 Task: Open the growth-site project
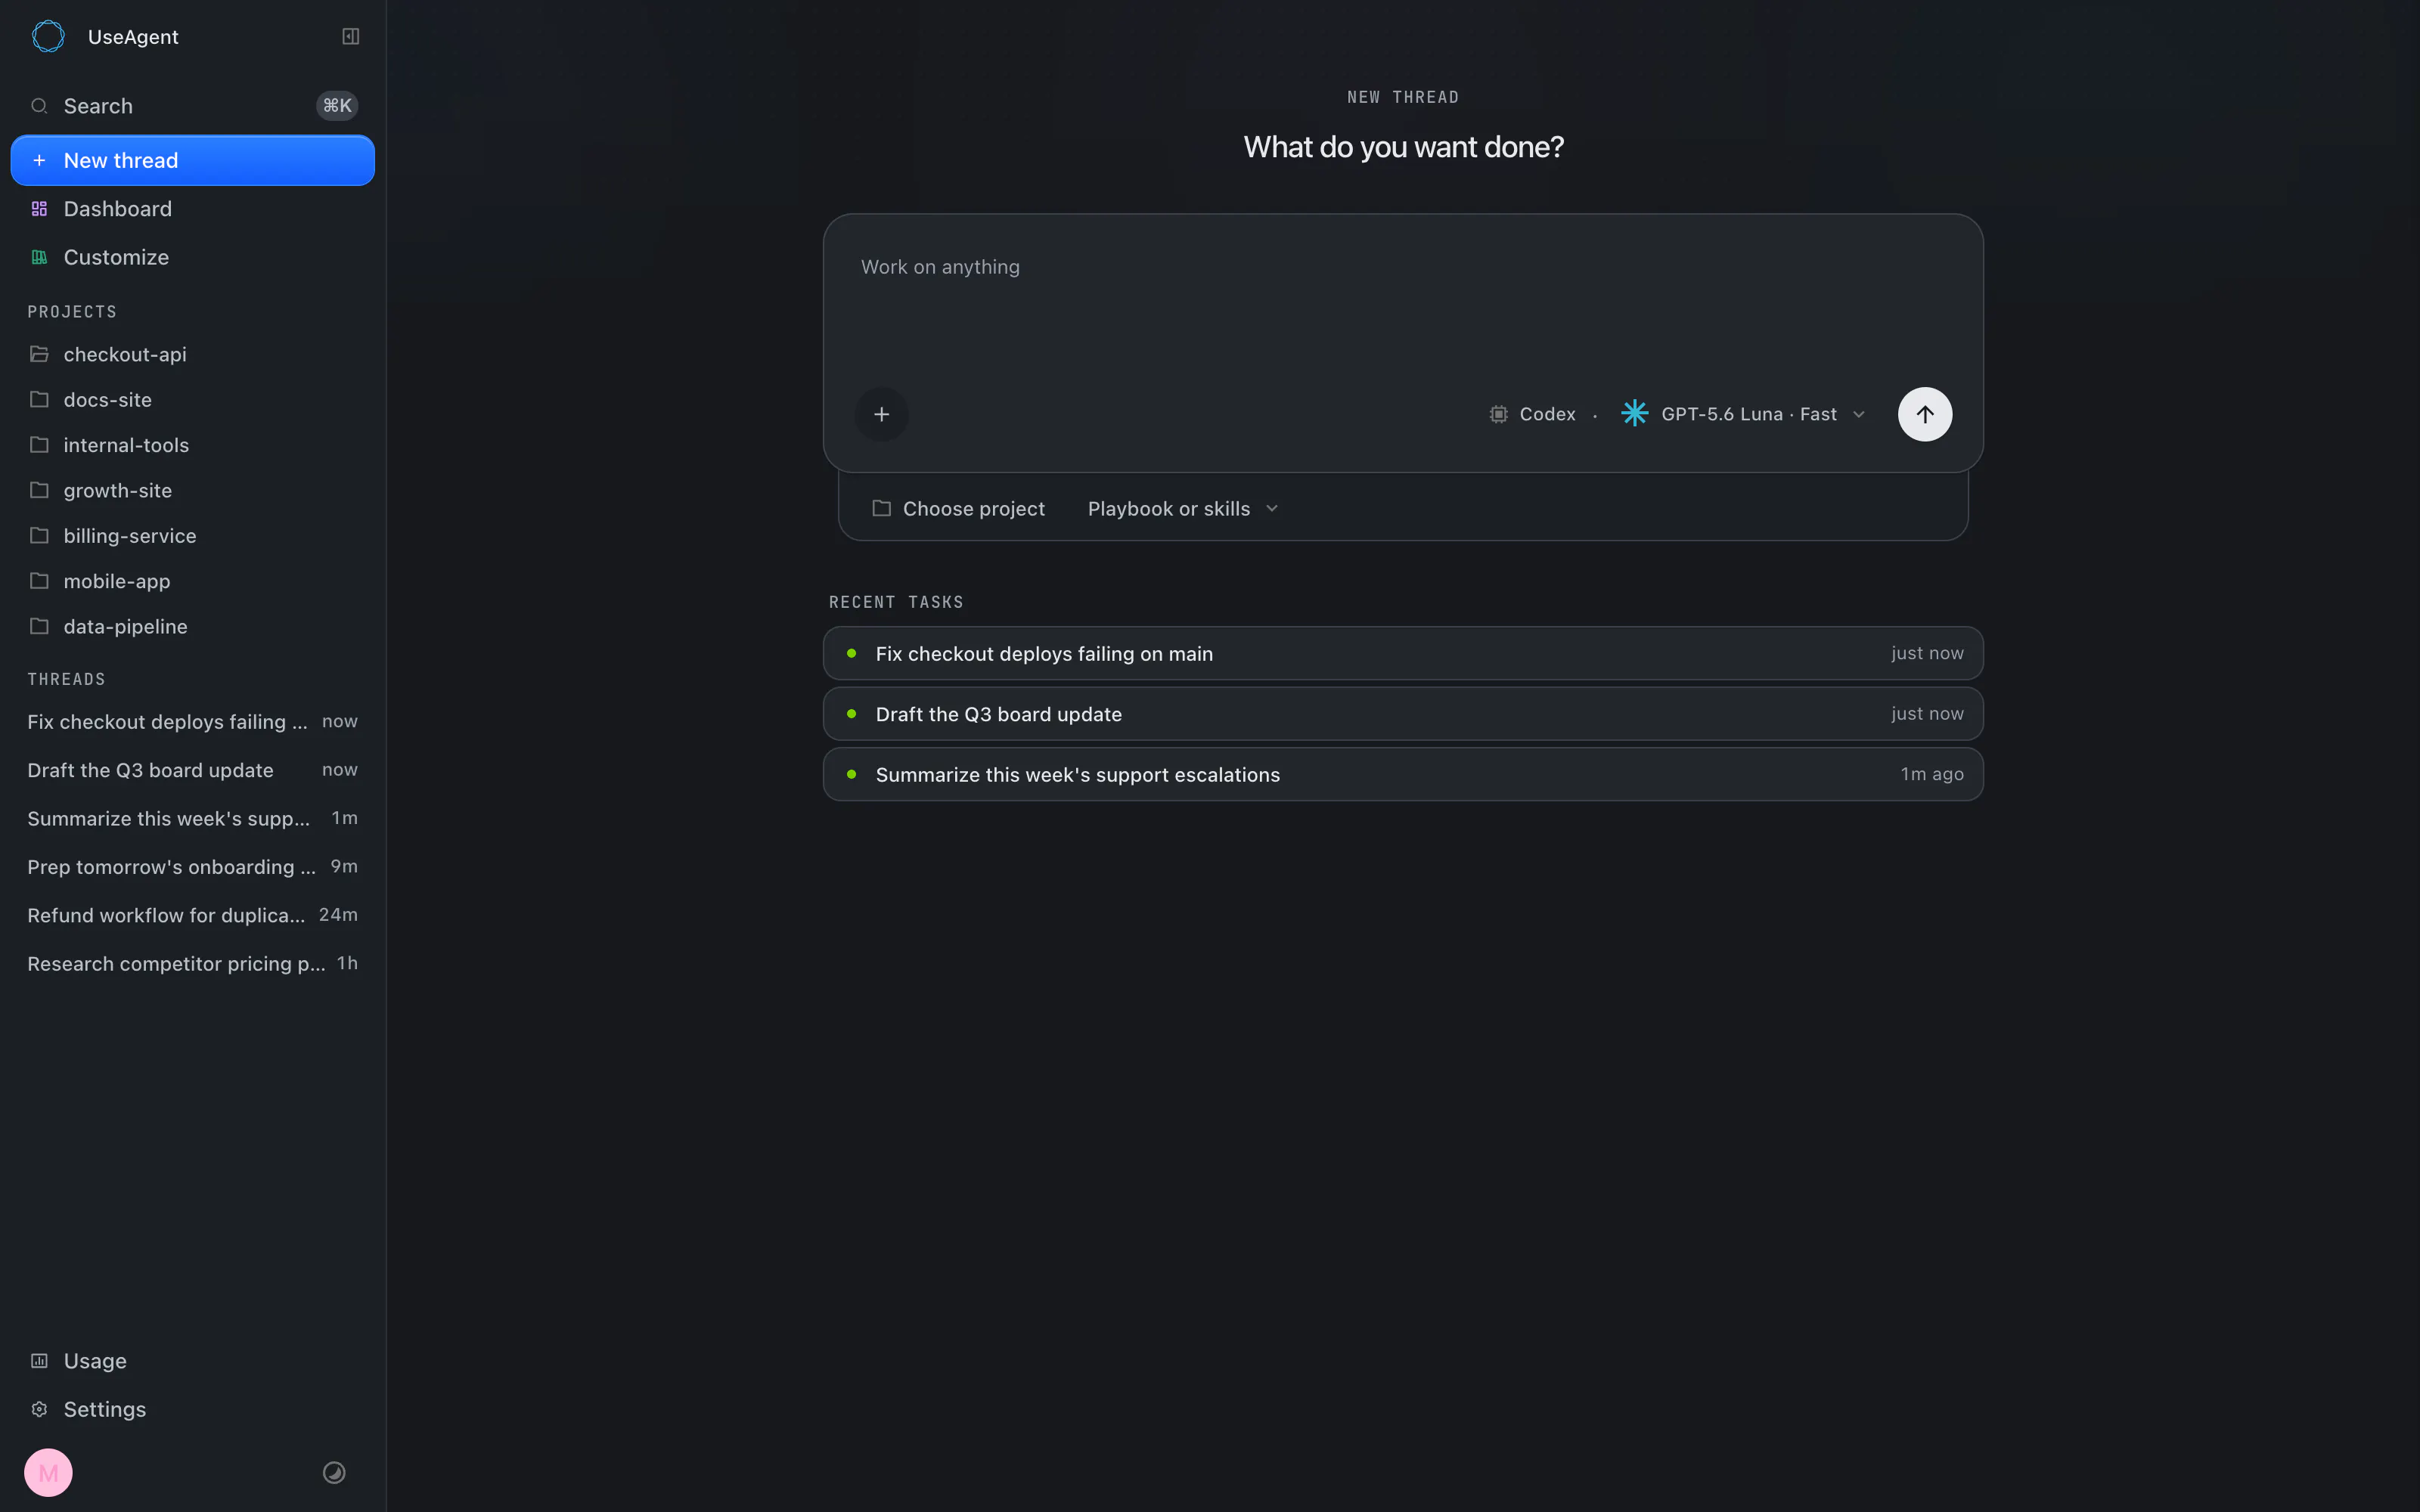pos(192,490)
